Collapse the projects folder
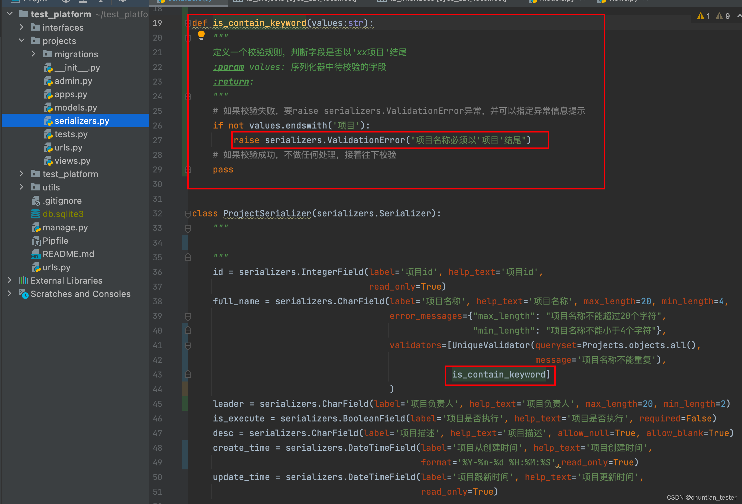The height and width of the screenshot is (504, 742). click(x=22, y=40)
